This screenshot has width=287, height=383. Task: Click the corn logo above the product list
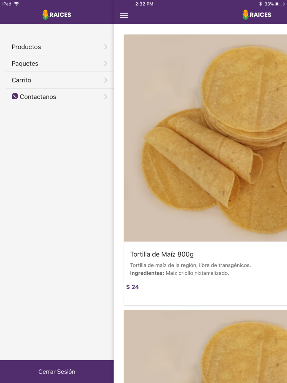pyautogui.click(x=245, y=15)
